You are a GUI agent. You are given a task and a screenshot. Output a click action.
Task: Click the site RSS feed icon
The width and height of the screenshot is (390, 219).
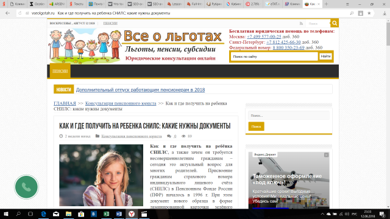click(301, 24)
